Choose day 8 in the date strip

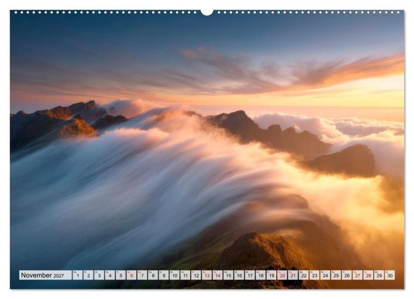[x=153, y=275]
